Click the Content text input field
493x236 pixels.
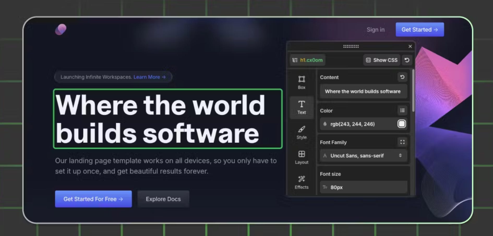(363, 91)
